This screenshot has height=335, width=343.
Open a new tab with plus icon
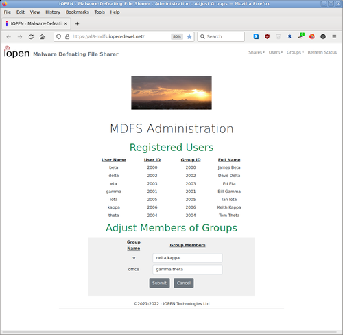77,24
